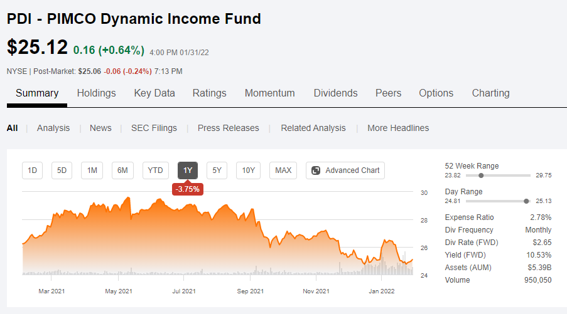Select the 1M chart range
Image resolution: width=567 pixels, height=314 pixels.
tap(92, 170)
